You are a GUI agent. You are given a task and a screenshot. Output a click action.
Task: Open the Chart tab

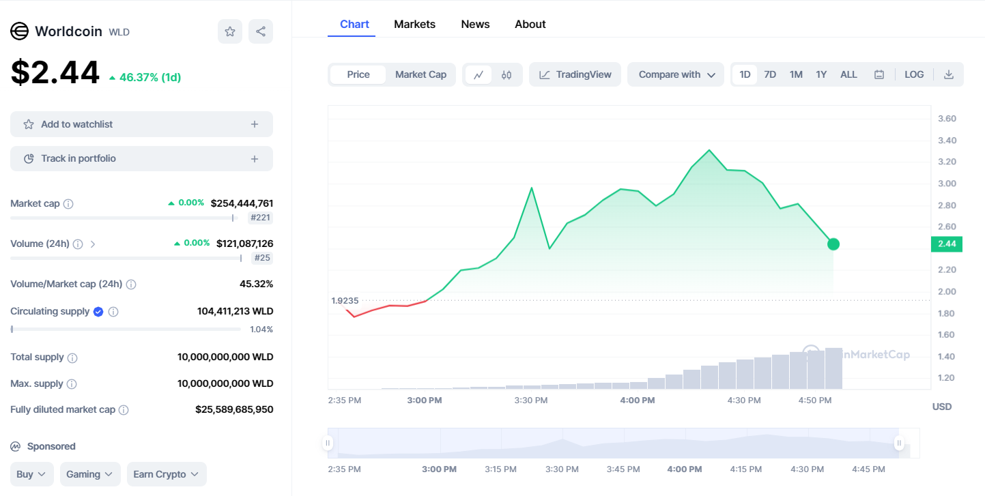(x=354, y=24)
